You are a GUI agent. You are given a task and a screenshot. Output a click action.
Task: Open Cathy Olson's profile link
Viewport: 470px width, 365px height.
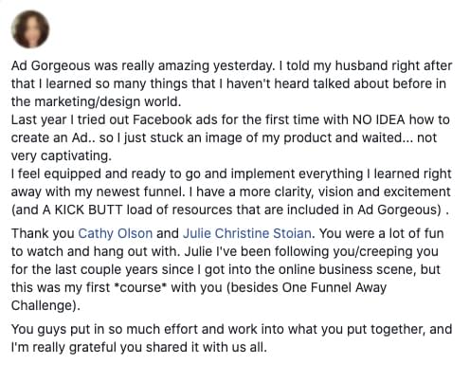pos(116,233)
